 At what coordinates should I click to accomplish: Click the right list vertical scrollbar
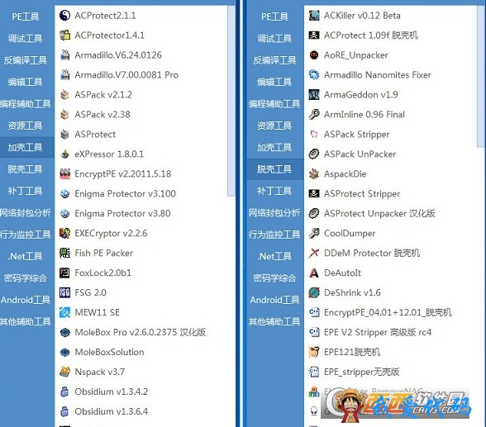[481, 76]
